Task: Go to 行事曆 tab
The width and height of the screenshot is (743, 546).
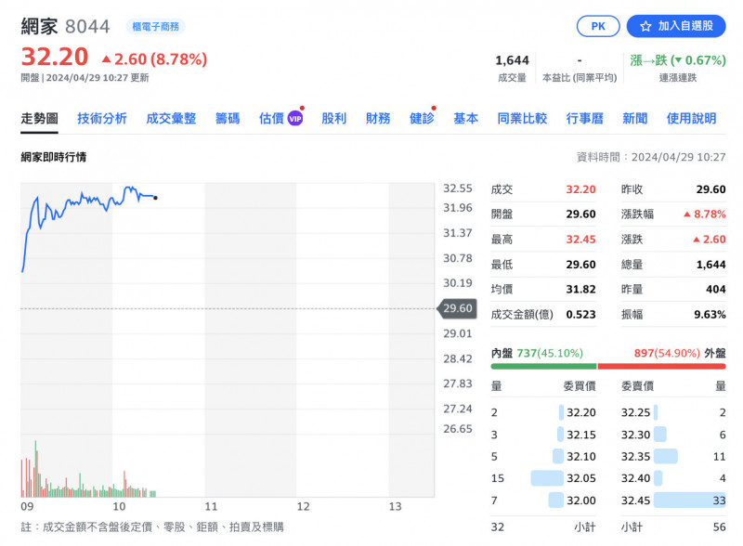Action: (x=585, y=118)
